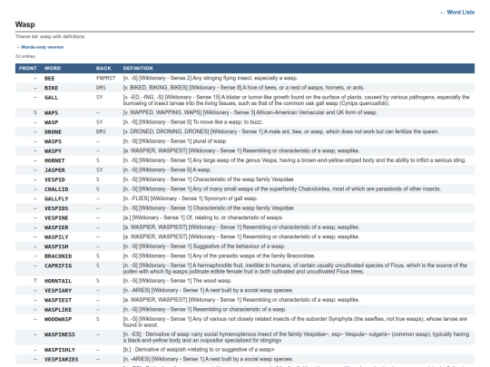Select the word WOODWASP
The height and width of the screenshot is (367, 490).
coord(58,319)
